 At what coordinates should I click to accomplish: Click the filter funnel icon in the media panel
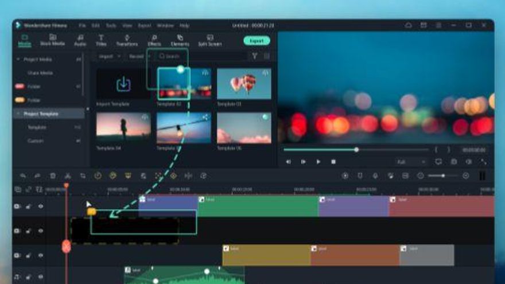[254, 56]
